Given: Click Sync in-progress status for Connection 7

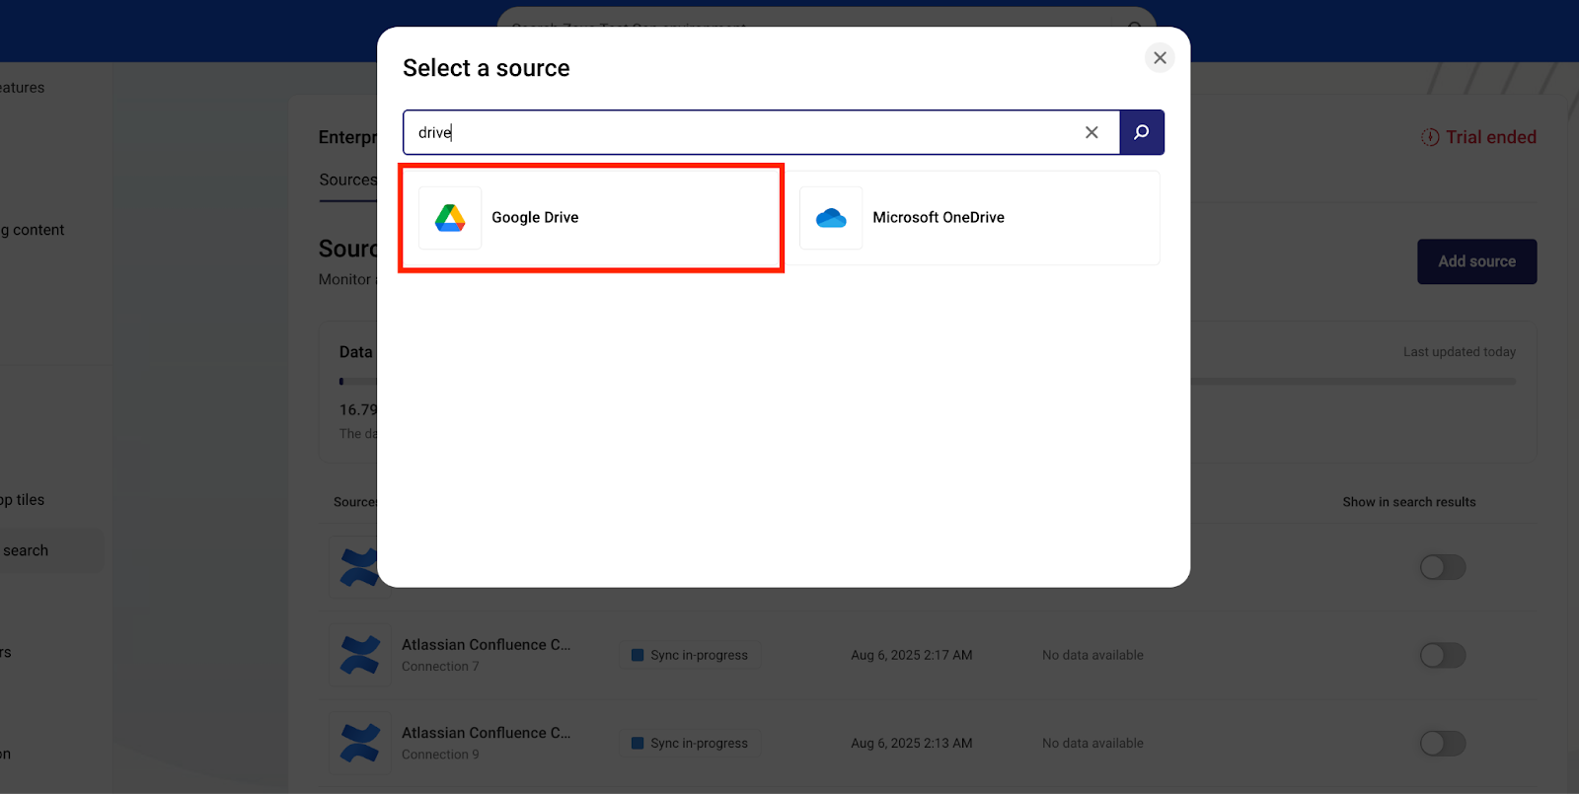Looking at the screenshot, I should point(690,655).
